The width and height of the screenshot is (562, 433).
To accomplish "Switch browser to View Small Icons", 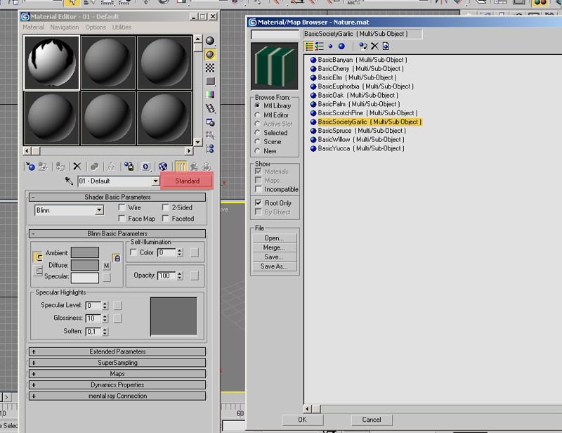I will pos(330,46).
